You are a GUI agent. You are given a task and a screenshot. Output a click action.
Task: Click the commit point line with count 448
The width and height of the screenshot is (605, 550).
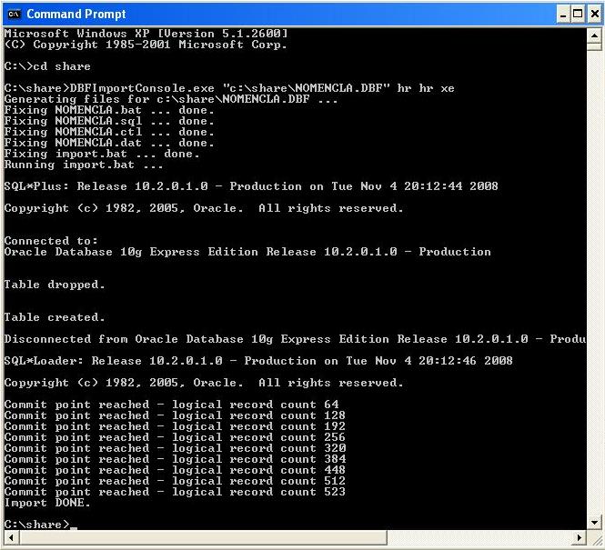click(x=175, y=470)
